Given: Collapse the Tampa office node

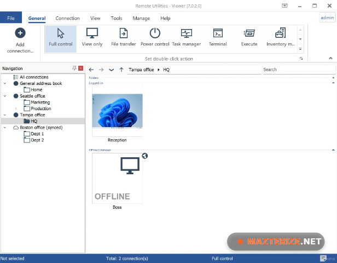Looking at the screenshot, I should pyautogui.click(x=5, y=115).
